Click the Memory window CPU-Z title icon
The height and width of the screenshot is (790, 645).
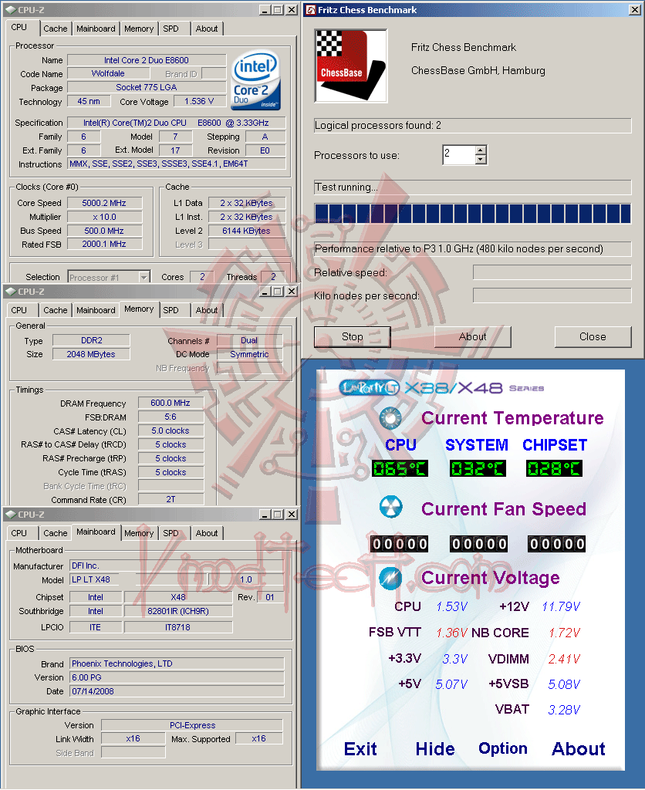(10, 291)
